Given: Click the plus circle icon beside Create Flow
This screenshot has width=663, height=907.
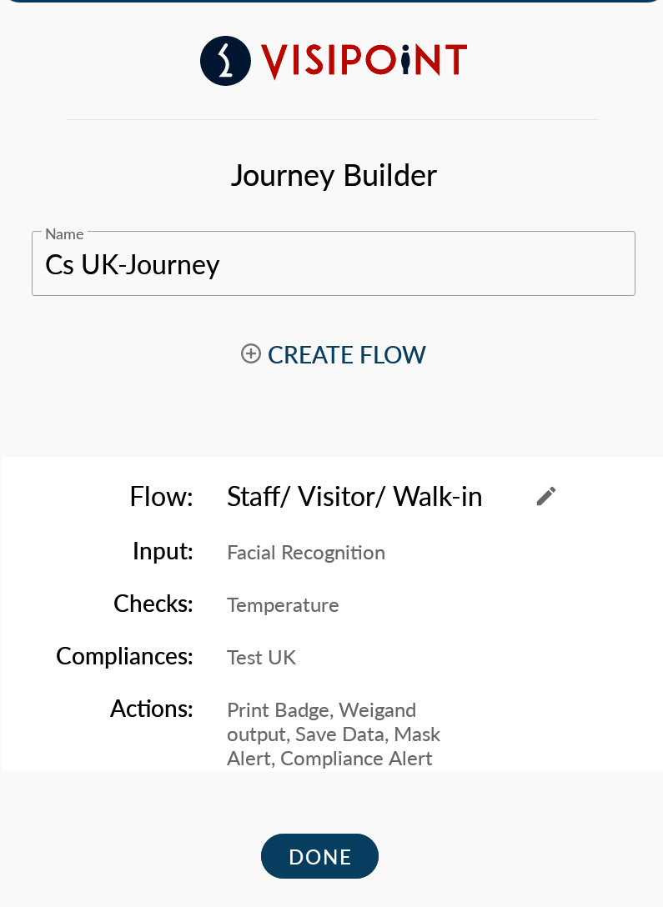Looking at the screenshot, I should 251,354.
